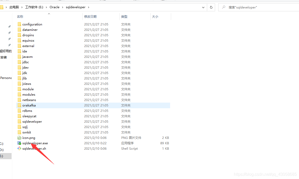The width and height of the screenshot is (299, 179).
Task: Select the C: drive in navigation pane
Action: coord(2,144)
